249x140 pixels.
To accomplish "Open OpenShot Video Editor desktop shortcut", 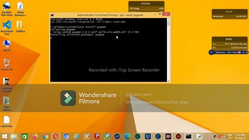I will click(7, 9).
